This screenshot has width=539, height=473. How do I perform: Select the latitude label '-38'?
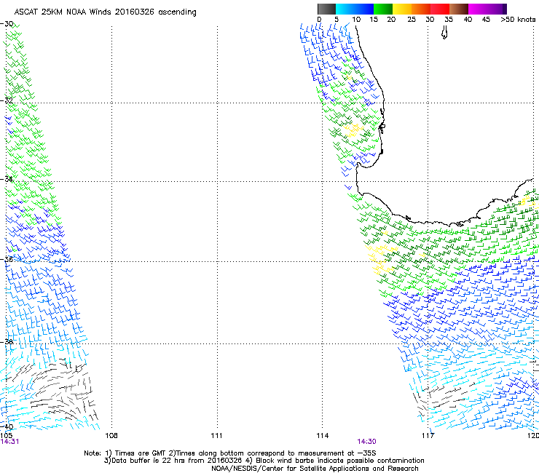pos(7,342)
